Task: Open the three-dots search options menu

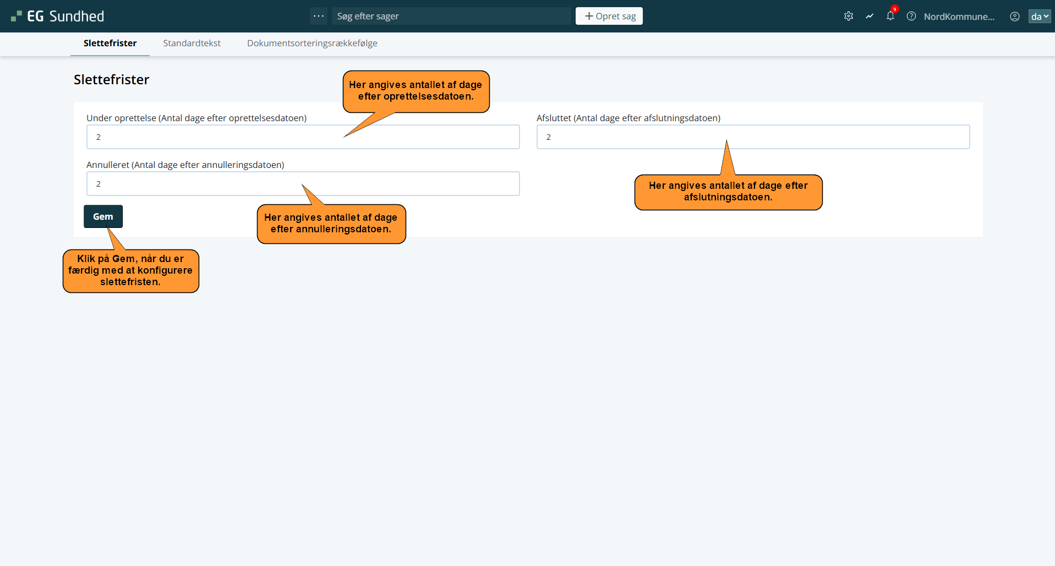Action: [318, 16]
